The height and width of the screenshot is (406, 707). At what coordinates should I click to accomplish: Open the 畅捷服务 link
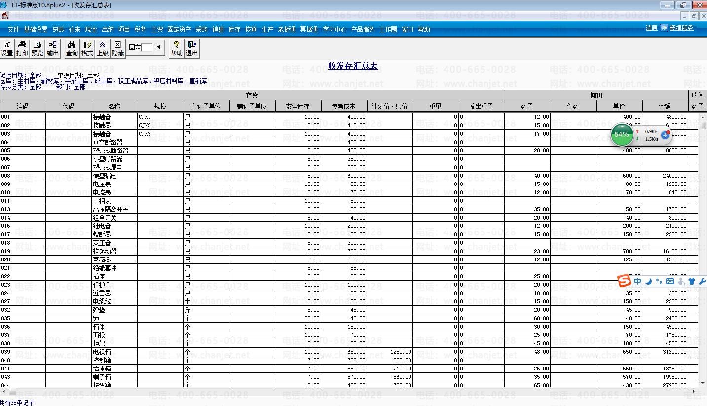pos(681,28)
